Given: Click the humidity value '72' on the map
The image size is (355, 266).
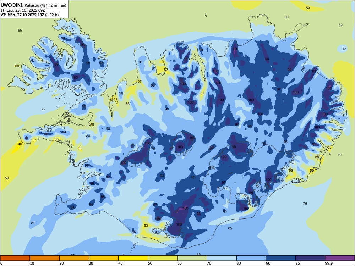Looking at the screenshot, I should pos(43,109).
